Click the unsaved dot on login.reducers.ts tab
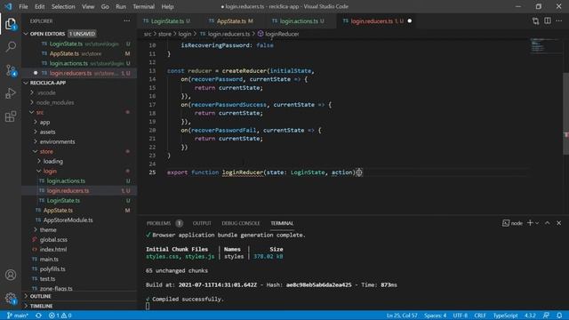Screen dimensions: 569x320 click(409, 21)
